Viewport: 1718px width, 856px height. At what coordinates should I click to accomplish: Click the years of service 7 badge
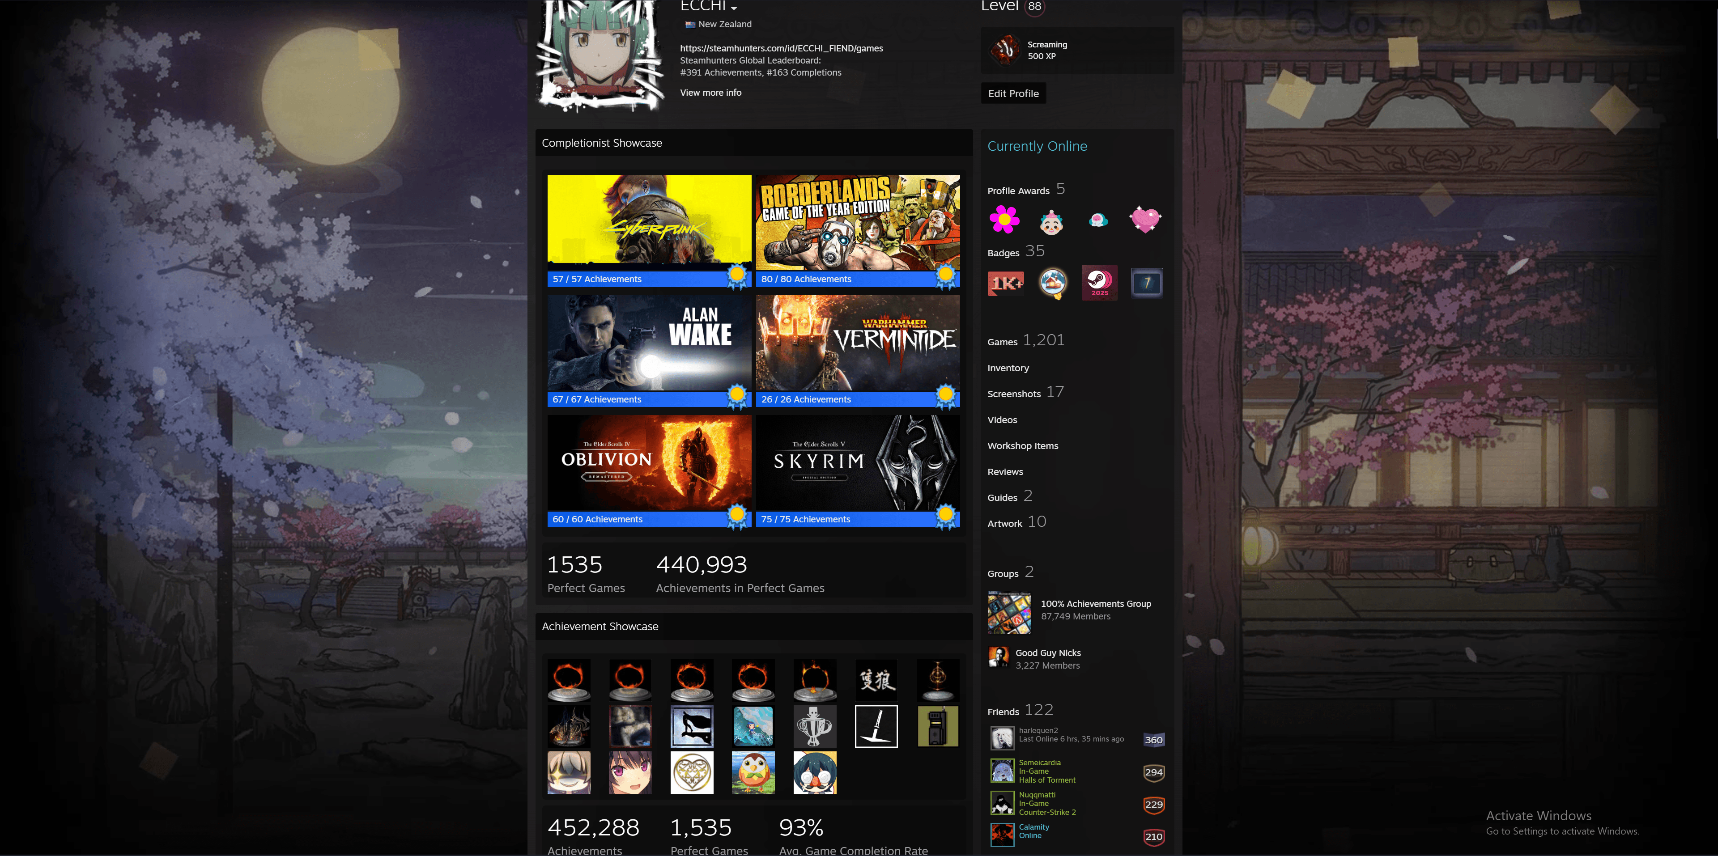pyautogui.click(x=1146, y=283)
